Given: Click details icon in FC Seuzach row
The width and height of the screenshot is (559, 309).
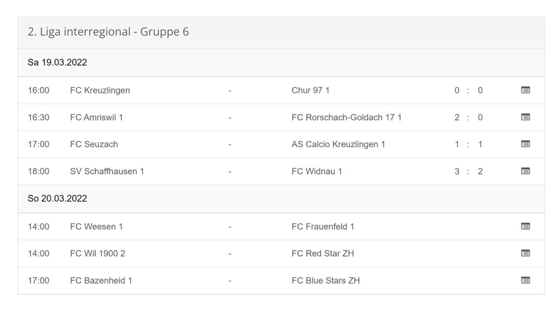Looking at the screenshot, I should [525, 144].
